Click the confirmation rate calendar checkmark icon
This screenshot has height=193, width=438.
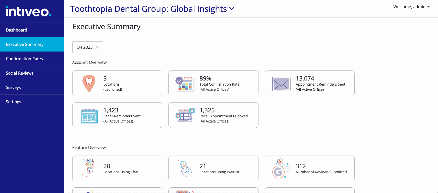coord(185,84)
